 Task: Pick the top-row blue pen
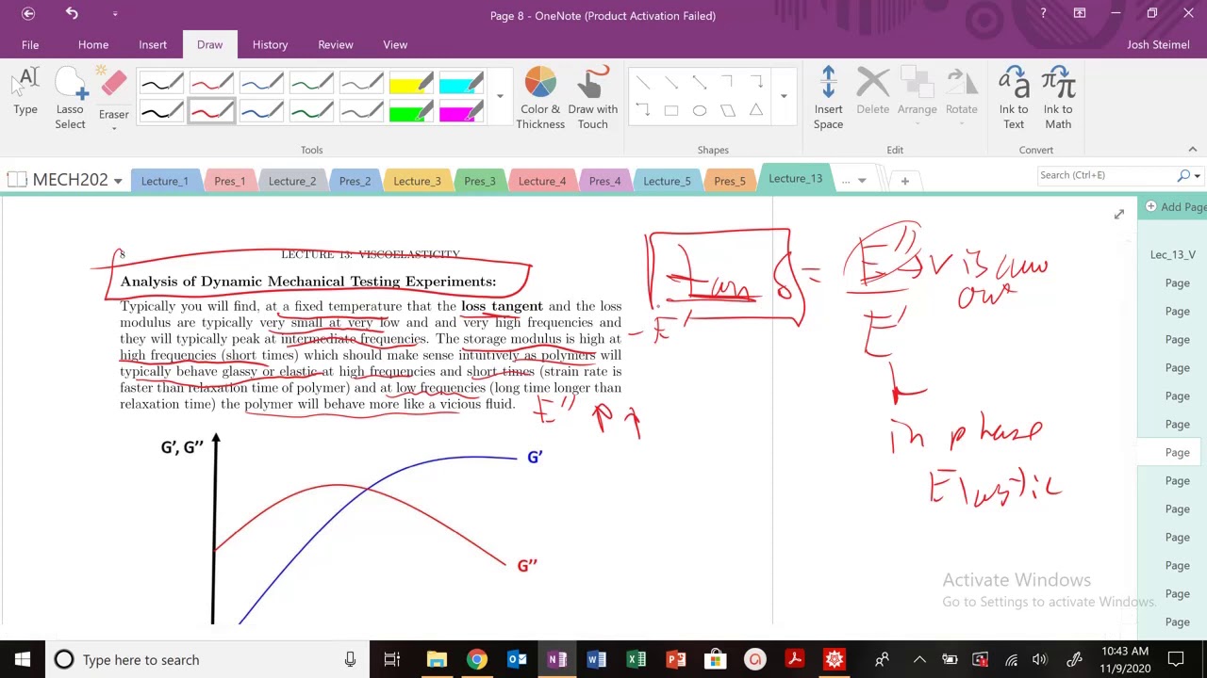point(261,85)
